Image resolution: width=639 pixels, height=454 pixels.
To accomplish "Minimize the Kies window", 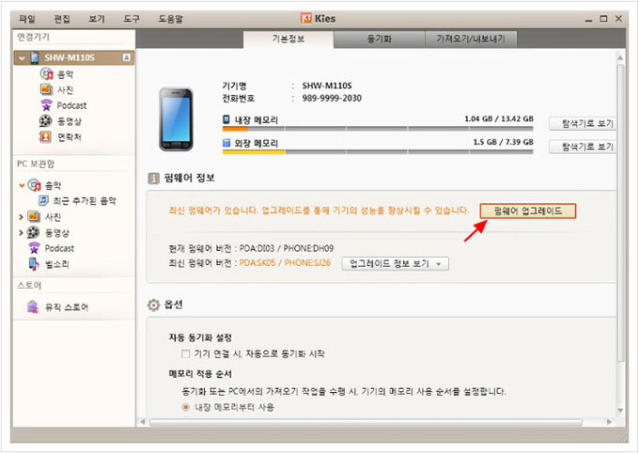I will [588, 19].
